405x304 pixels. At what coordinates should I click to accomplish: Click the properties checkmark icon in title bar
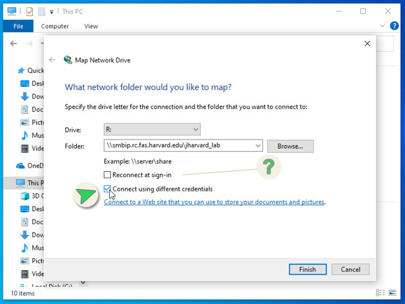[x=29, y=11]
